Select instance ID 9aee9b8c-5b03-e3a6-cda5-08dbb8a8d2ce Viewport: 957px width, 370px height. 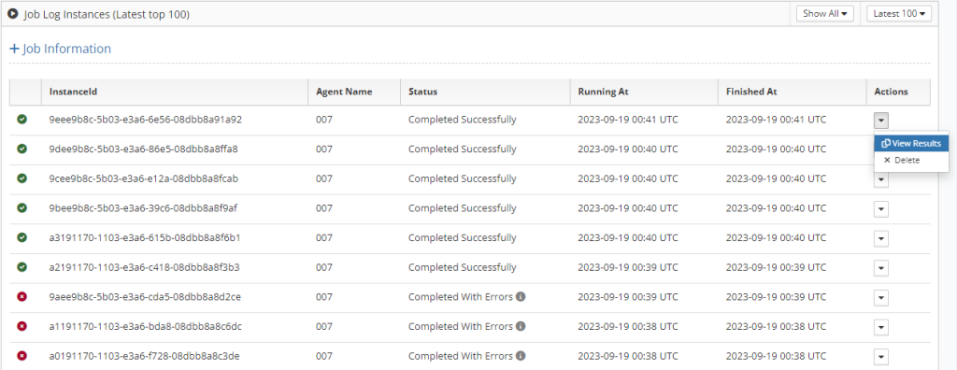point(145,297)
